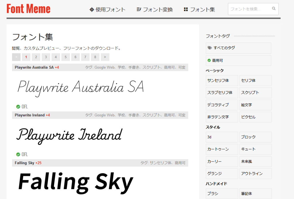Screen dimensions: 294x199
Task: Click サンセリフ体 tag in Falling Sky row
Action: click(x=160, y=163)
